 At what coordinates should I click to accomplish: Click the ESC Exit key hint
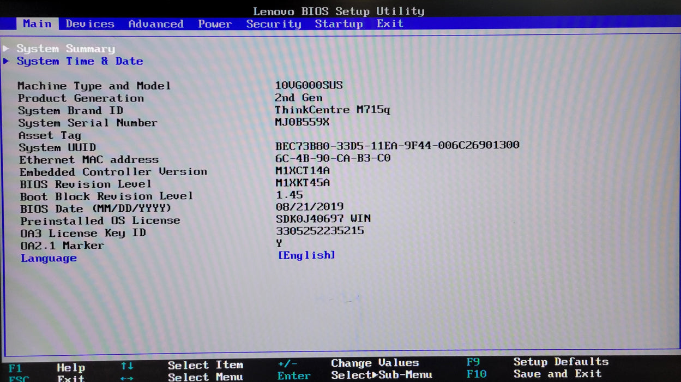(47, 378)
